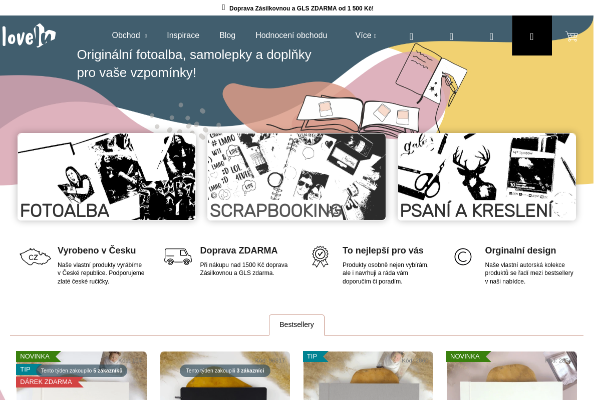Click the CZ map outline icon
The image size is (601, 400).
(35, 257)
